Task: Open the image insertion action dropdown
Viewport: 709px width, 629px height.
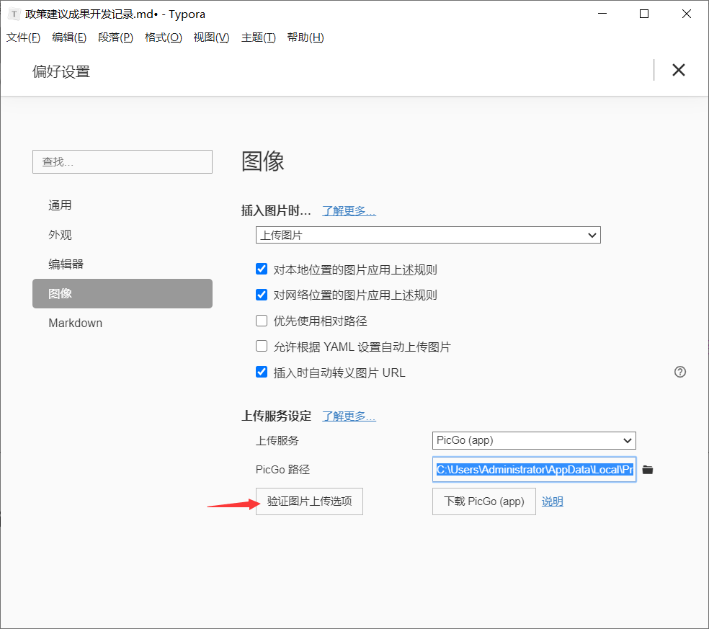Action: tap(428, 235)
